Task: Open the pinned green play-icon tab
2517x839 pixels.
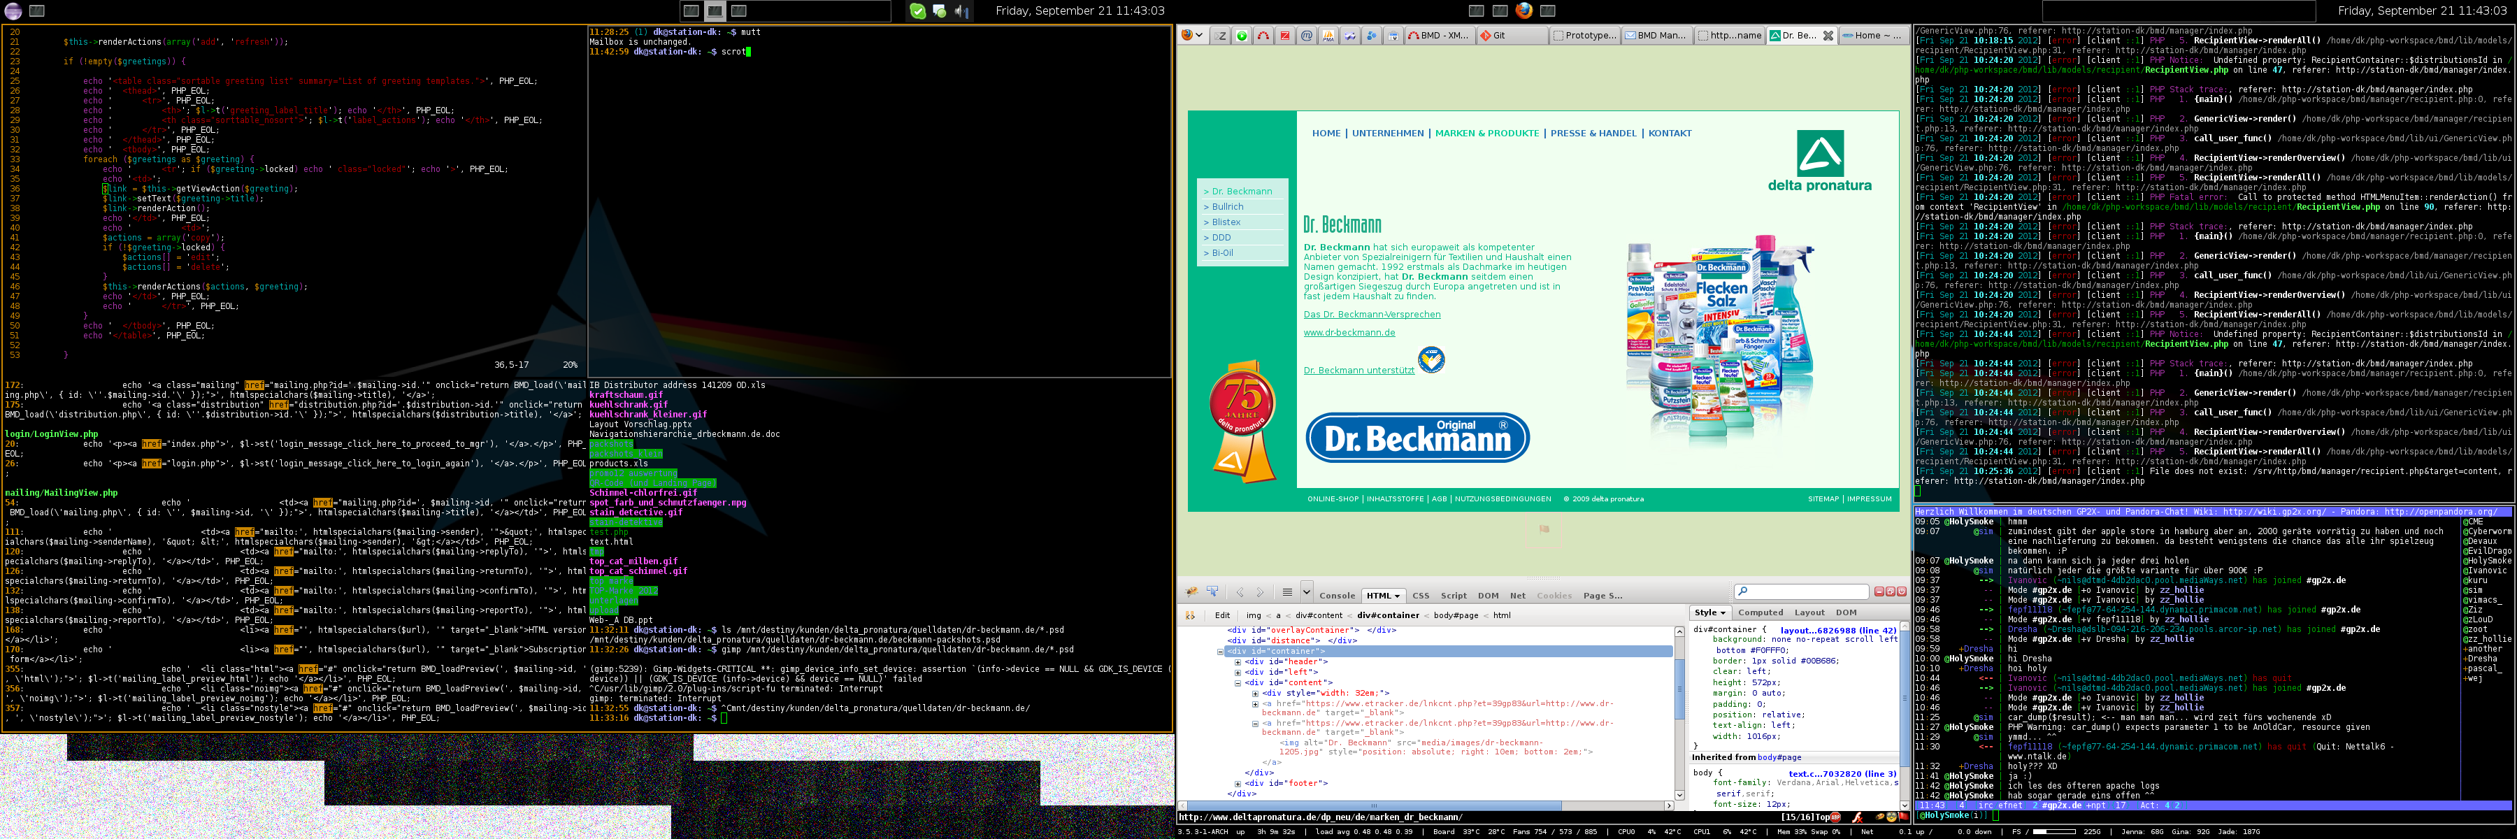Action: pyautogui.click(x=1242, y=35)
